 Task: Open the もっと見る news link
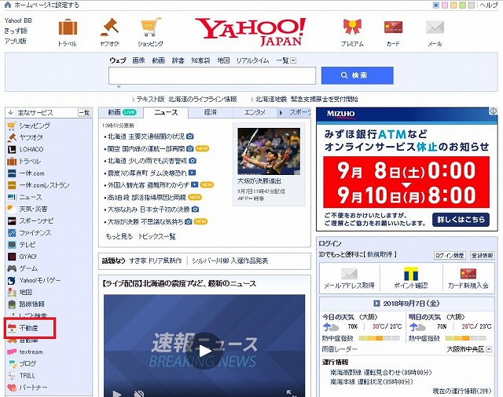coord(119,237)
